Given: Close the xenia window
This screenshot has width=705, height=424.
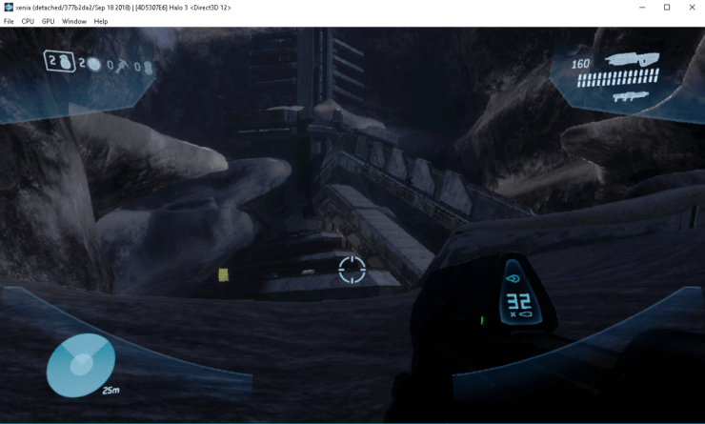Looking at the screenshot, I should tap(692, 8).
